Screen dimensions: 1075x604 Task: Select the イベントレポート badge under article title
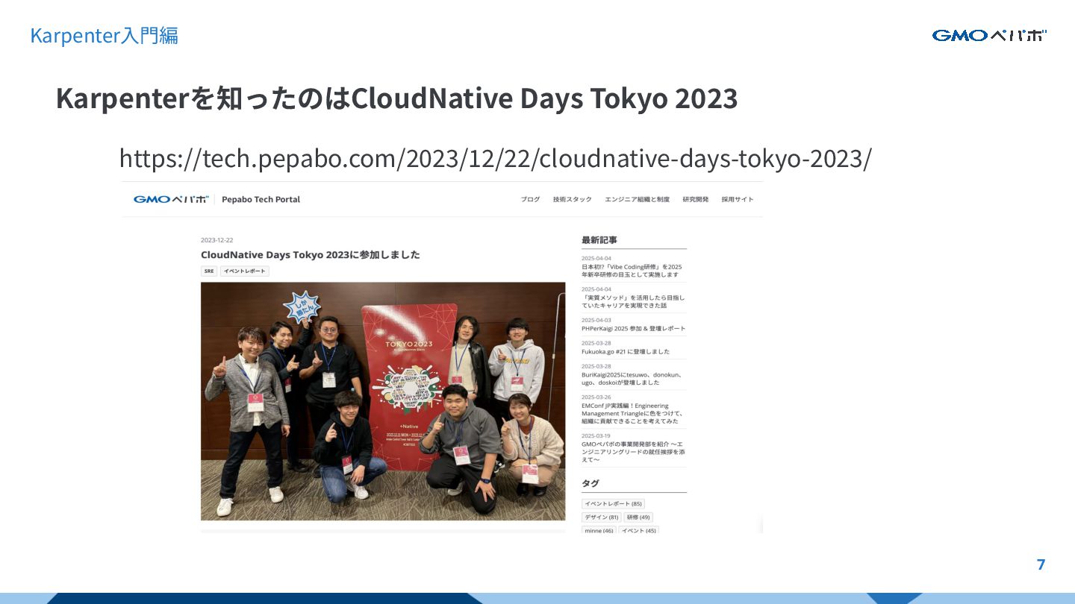coord(245,271)
